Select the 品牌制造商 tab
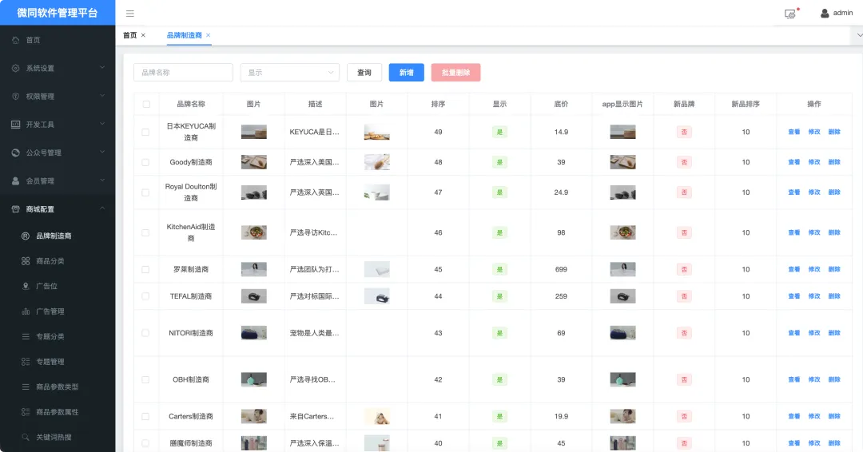Screen dimensions: 863x452 185,35
